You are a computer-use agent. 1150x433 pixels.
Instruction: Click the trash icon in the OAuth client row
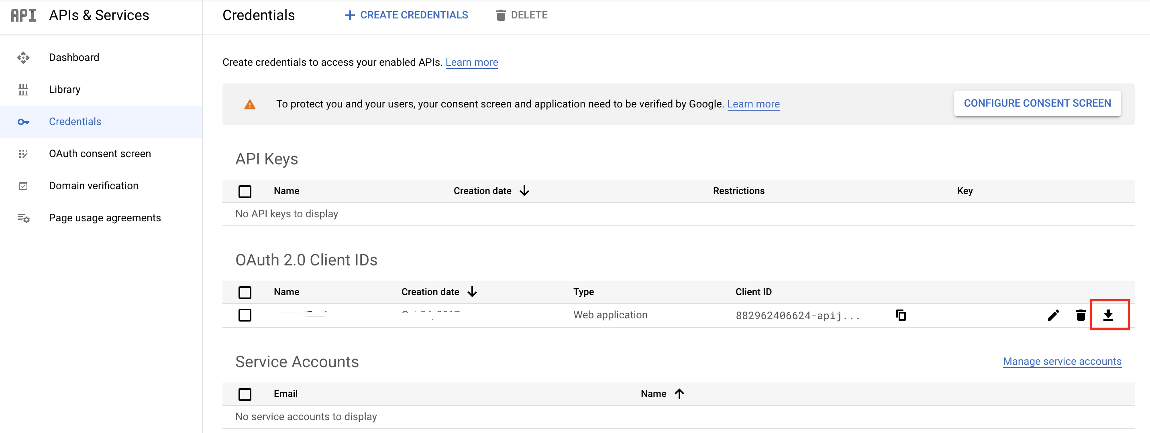(1081, 315)
